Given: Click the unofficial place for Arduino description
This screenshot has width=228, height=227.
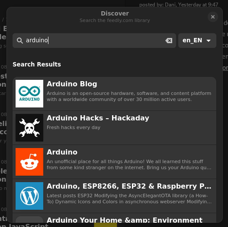Looking at the screenshot, I should click(x=129, y=164).
